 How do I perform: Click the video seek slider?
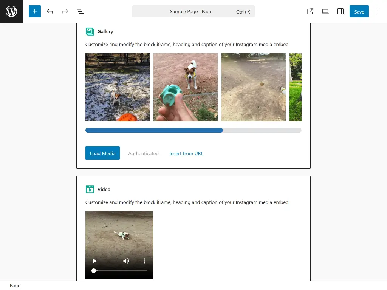[x=120, y=271]
